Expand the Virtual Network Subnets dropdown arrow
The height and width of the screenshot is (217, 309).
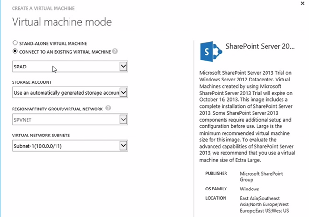pyautogui.click(x=124, y=146)
